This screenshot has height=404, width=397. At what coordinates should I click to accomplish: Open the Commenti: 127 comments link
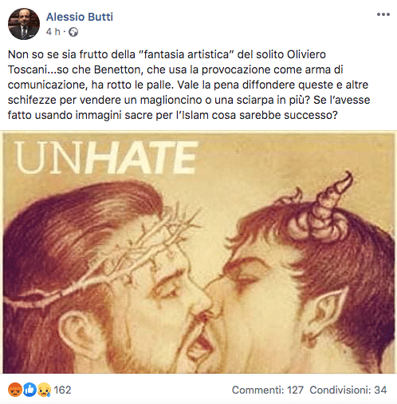click(268, 390)
